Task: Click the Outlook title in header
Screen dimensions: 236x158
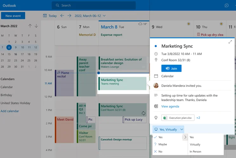Action: click(9, 6)
